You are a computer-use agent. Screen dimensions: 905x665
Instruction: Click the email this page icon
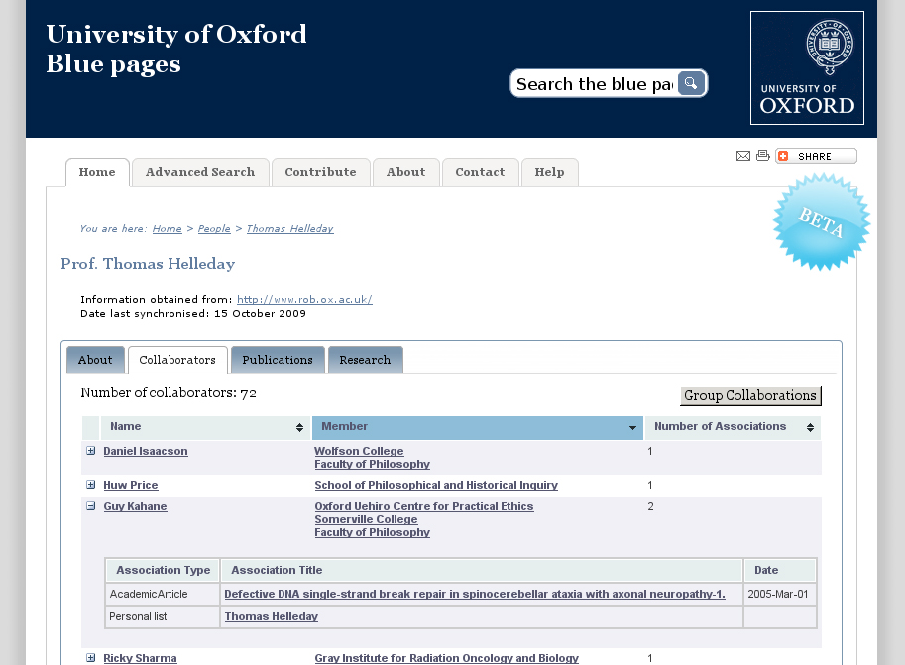[x=743, y=155]
